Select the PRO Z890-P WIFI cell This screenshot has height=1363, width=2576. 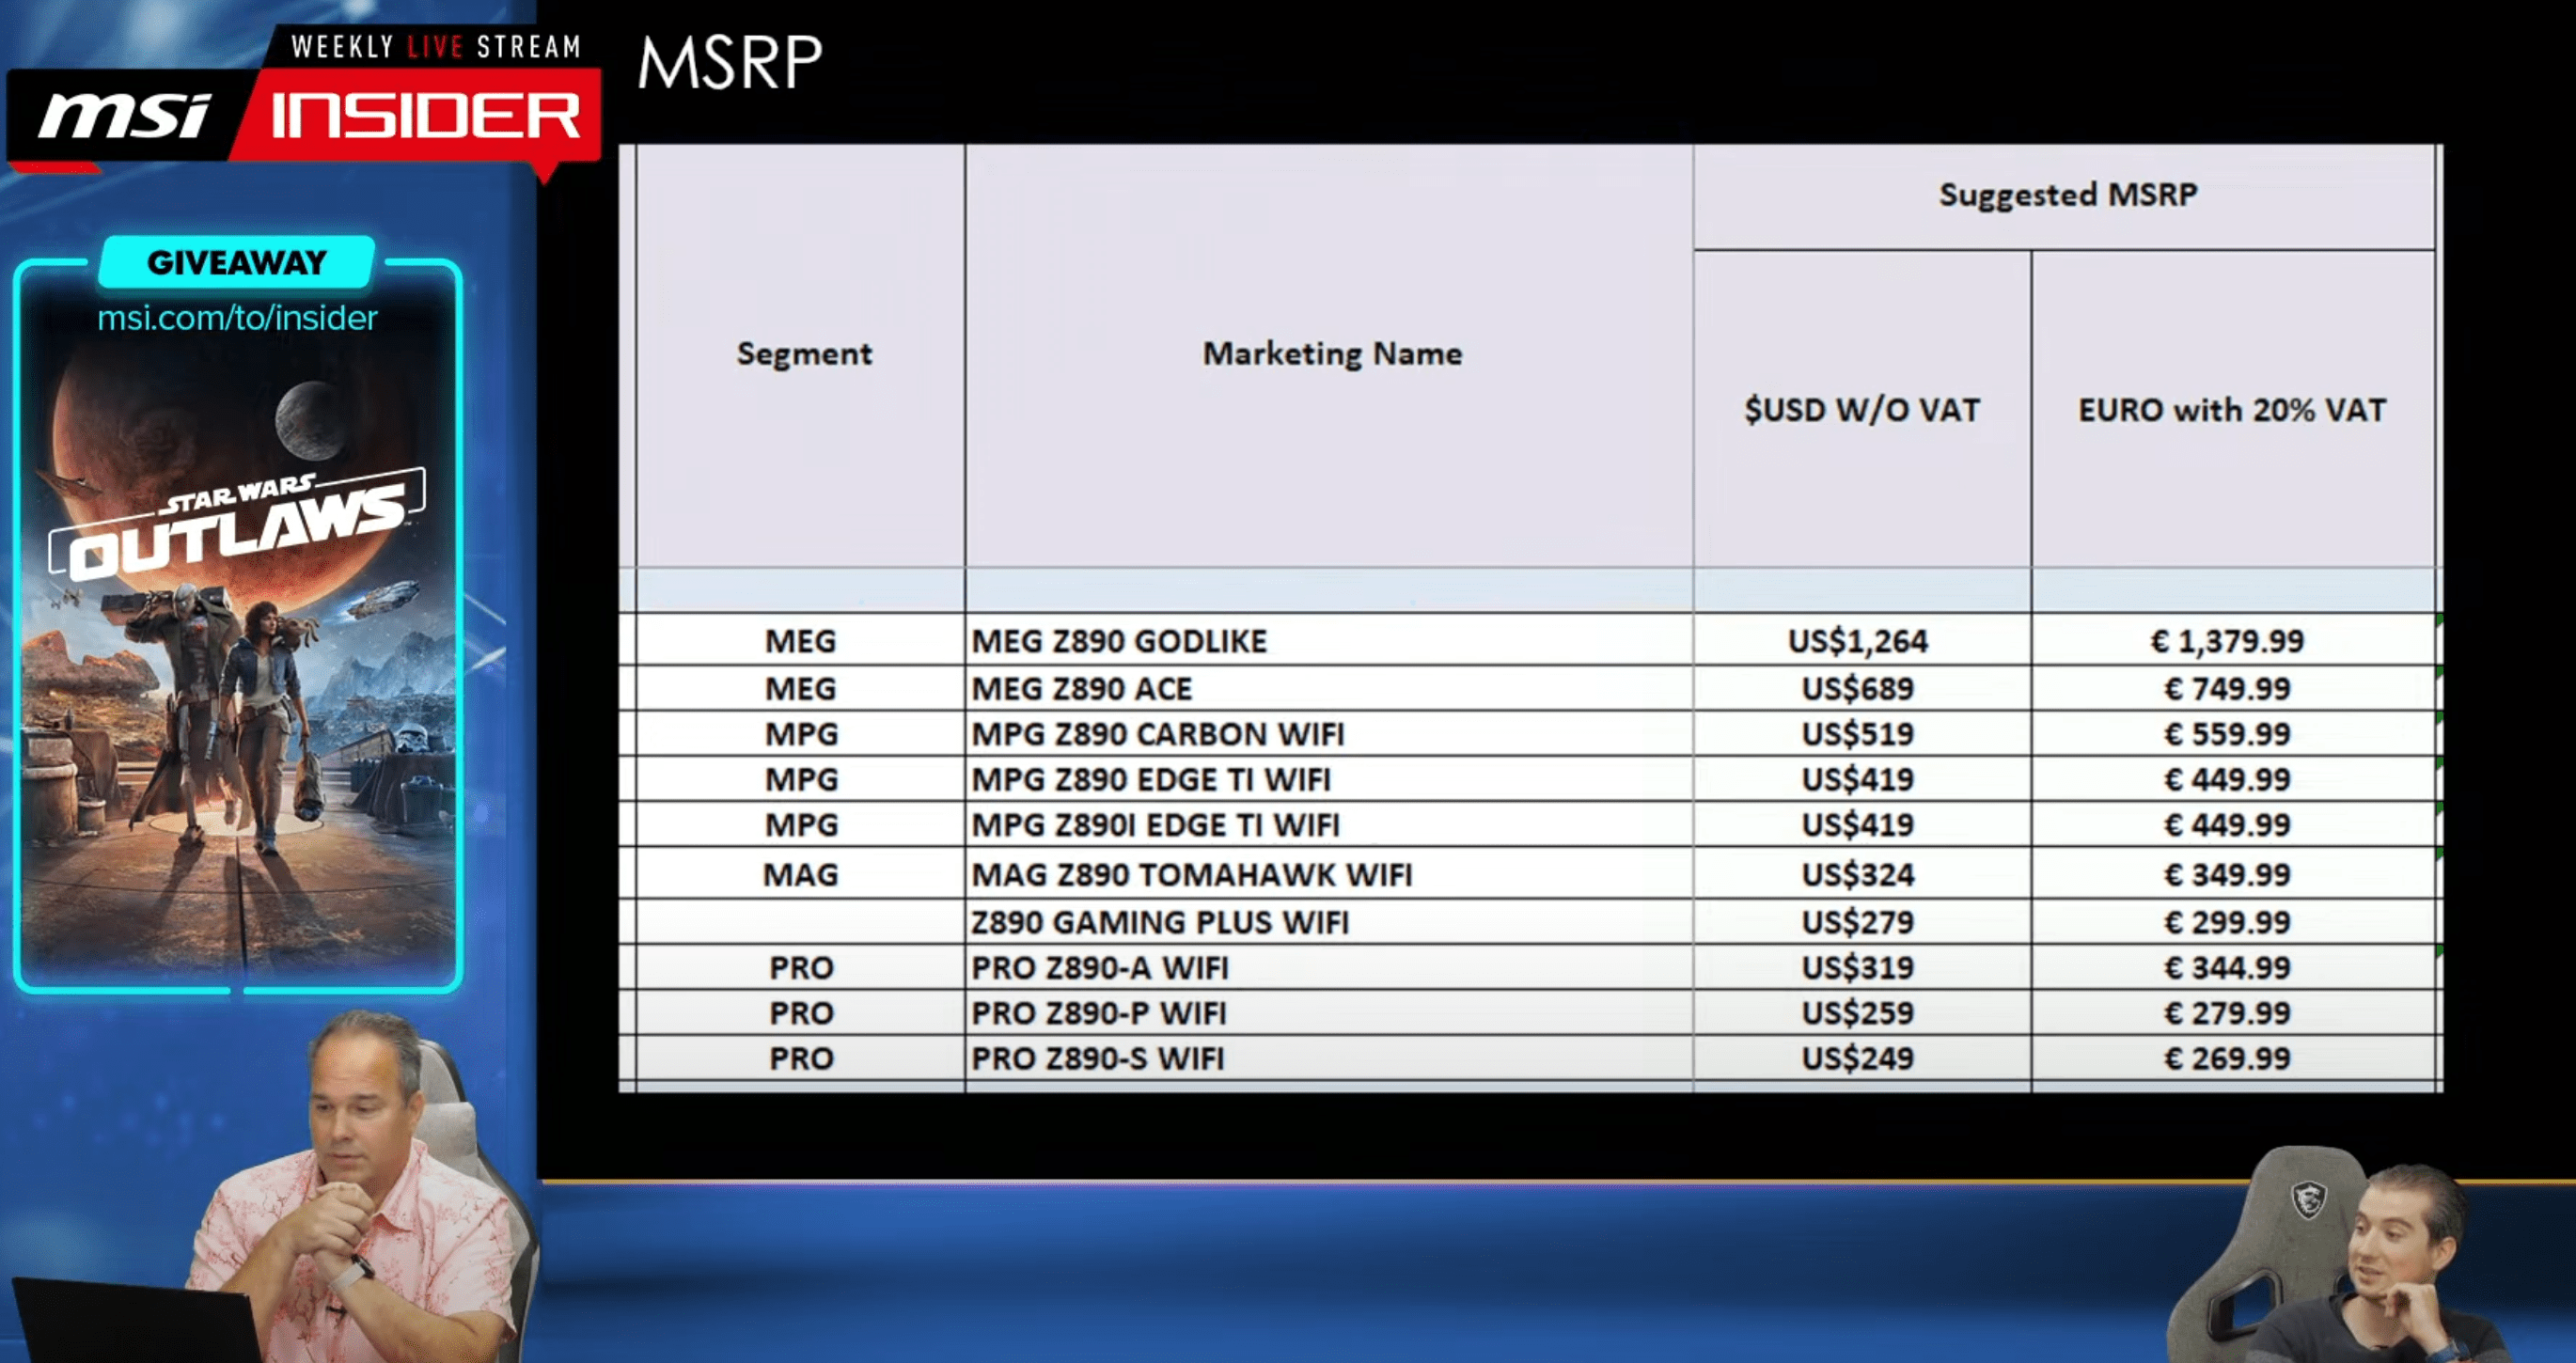tap(1329, 1013)
